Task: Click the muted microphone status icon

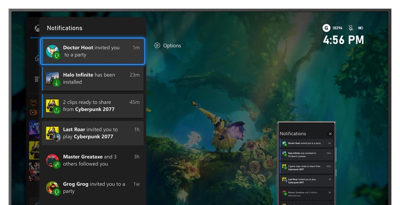Action: (x=351, y=28)
